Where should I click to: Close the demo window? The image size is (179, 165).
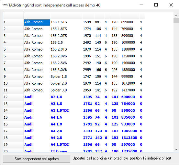tap(171, 5)
